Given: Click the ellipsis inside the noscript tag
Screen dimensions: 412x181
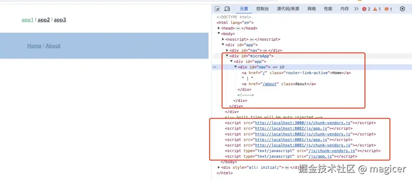Looking at the screenshot, I should pyautogui.click(x=252, y=40).
